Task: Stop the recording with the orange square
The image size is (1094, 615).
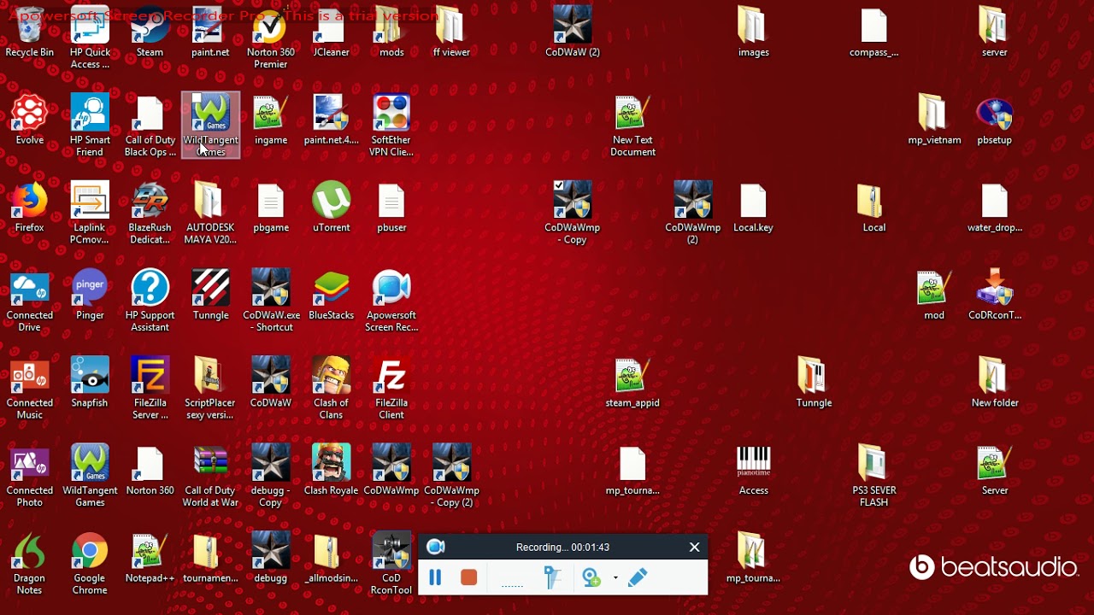Action: [x=468, y=578]
